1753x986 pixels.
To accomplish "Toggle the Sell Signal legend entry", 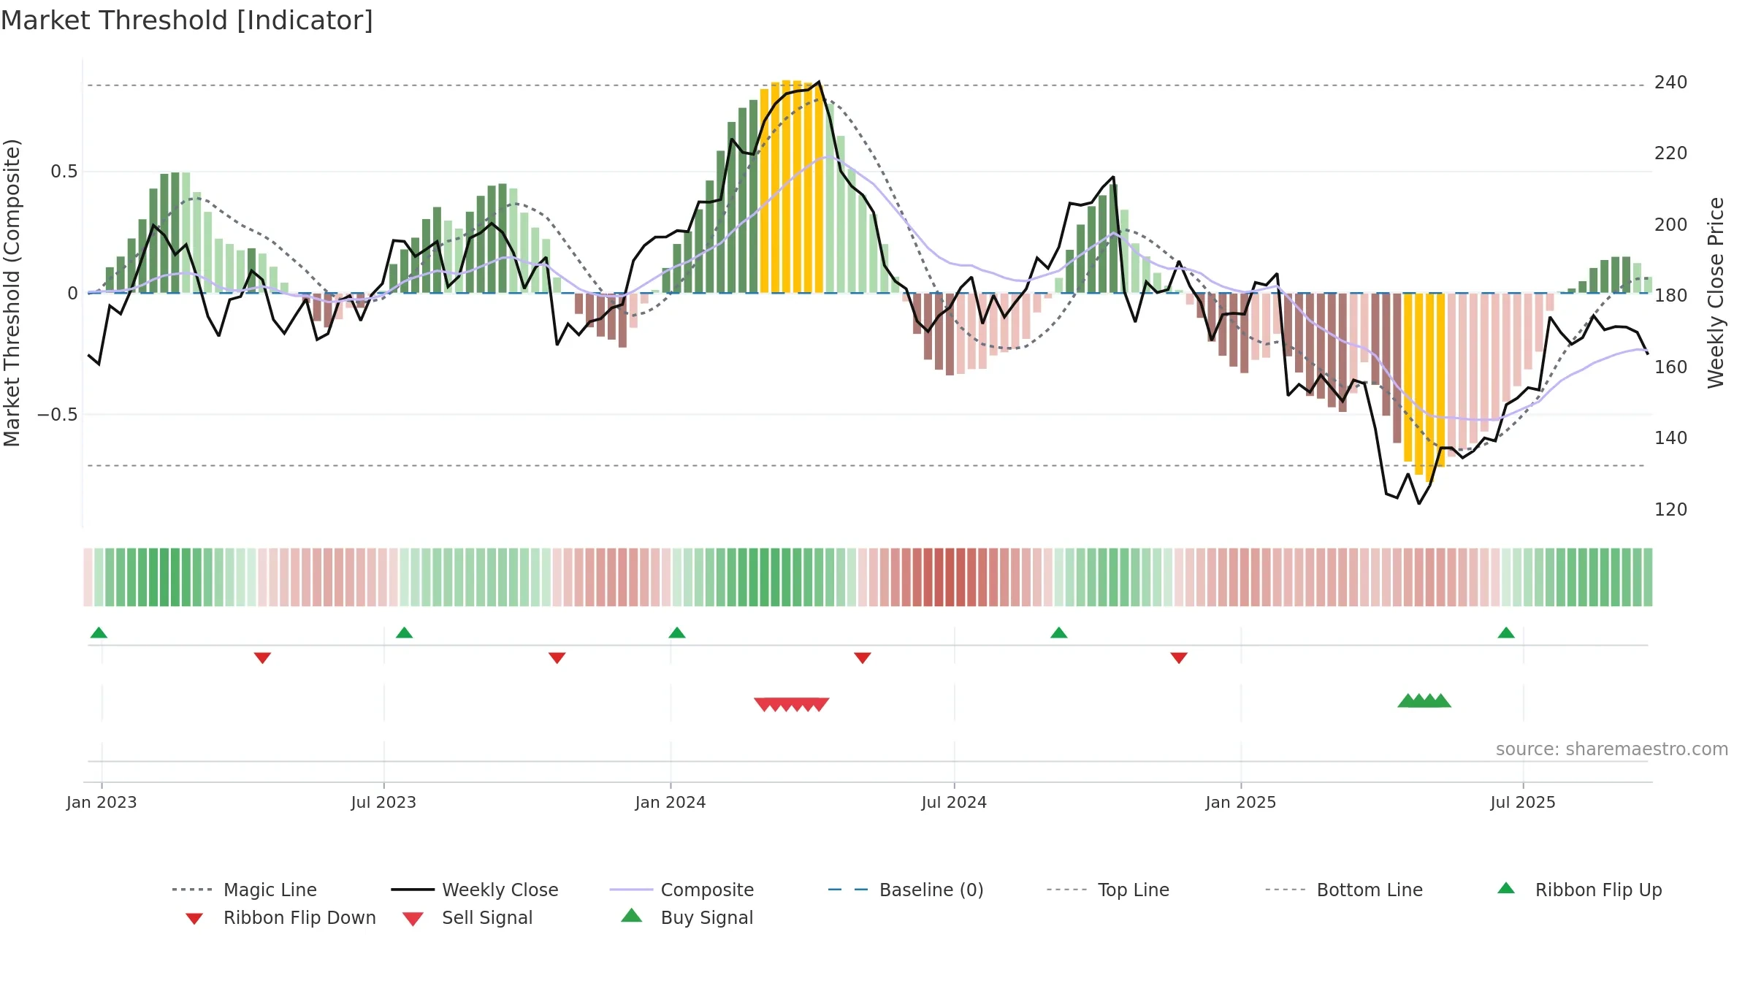I will (467, 917).
